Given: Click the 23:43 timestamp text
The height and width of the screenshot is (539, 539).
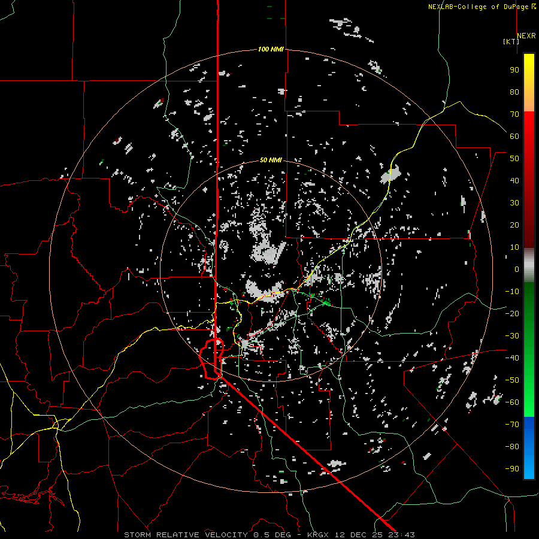Looking at the screenshot, I should click(x=401, y=535).
